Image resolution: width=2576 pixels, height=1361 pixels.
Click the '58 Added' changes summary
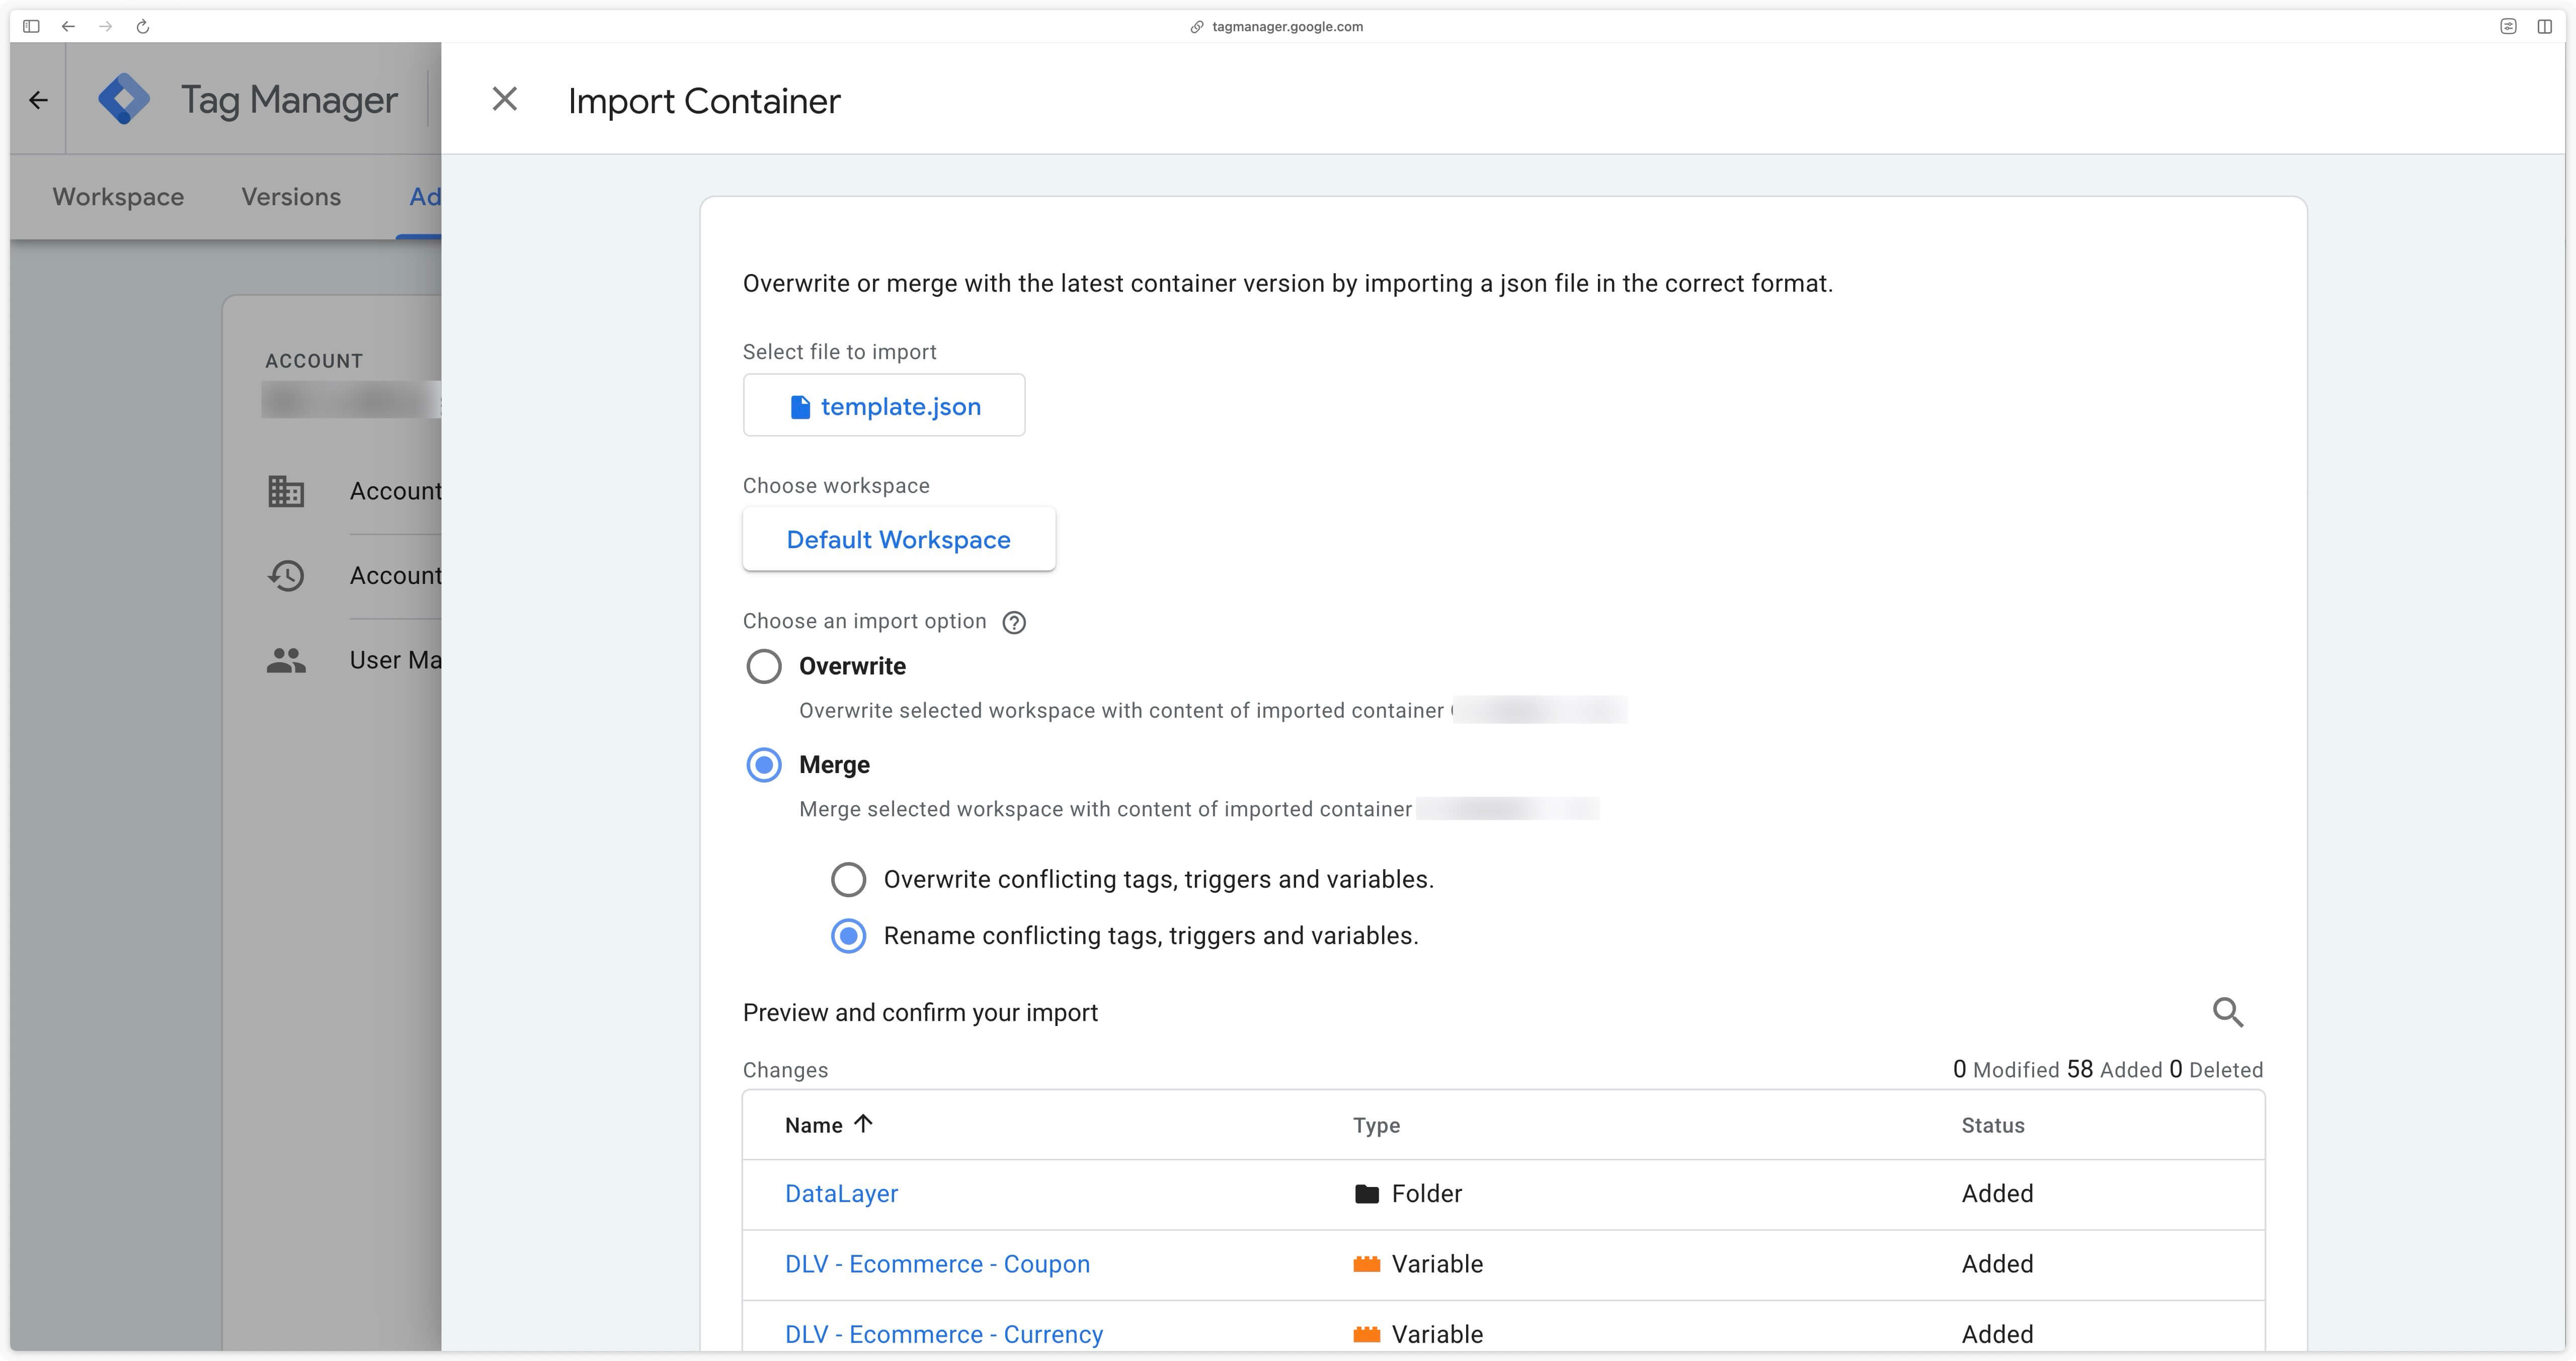tap(2114, 1069)
